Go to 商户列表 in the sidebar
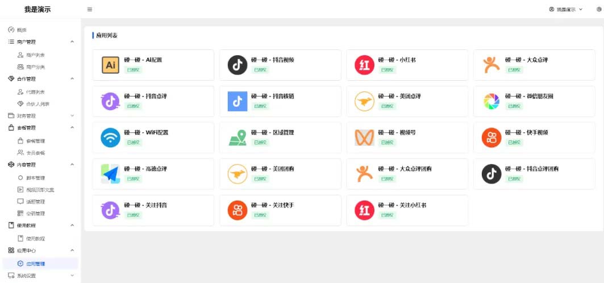 [35, 55]
